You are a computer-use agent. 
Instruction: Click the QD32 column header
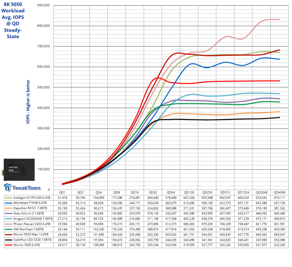(153, 192)
